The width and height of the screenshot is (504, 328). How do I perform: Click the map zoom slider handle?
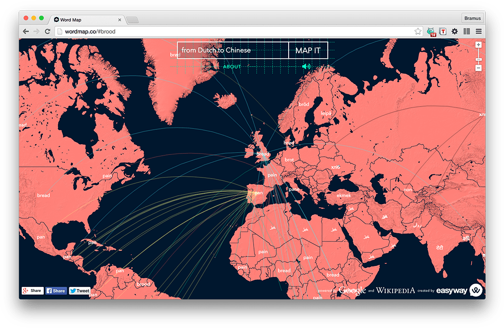coord(479,59)
